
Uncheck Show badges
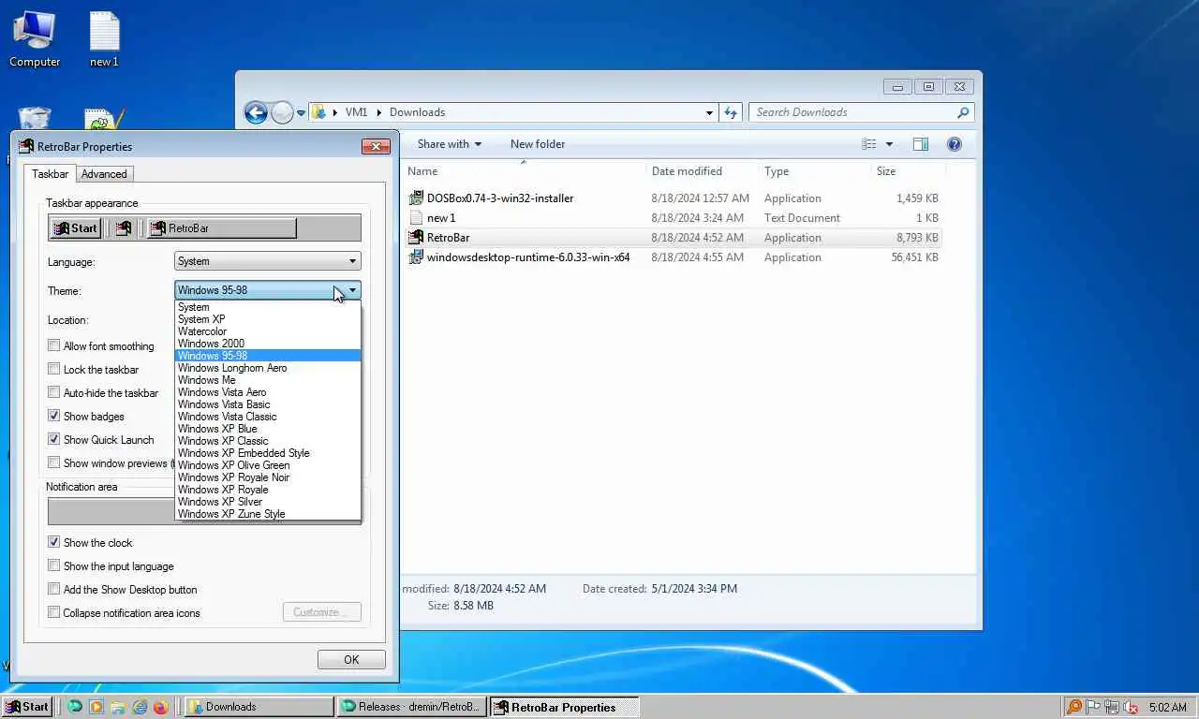(53, 417)
